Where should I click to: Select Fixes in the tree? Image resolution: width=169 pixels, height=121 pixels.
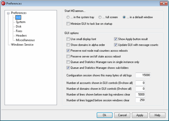pyautogui.click(x=19, y=31)
